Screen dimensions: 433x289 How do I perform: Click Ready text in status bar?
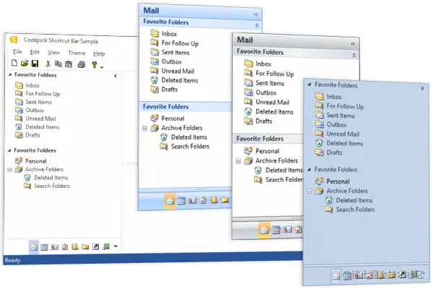[13, 260]
